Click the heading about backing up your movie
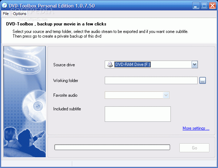 tap(56, 24)
